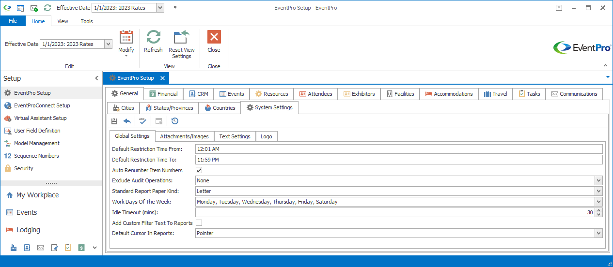Image resolution: width=613 pixels, height=267 pixels.
Task: Select EventPro Setup in the sidebar
Action: point(51,93)
